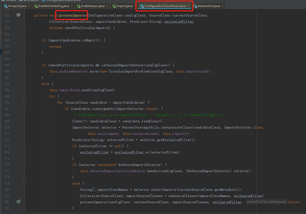306x214 pixels.
Task: Click the Import.java annotation file icon
Action: coord(114,6)
